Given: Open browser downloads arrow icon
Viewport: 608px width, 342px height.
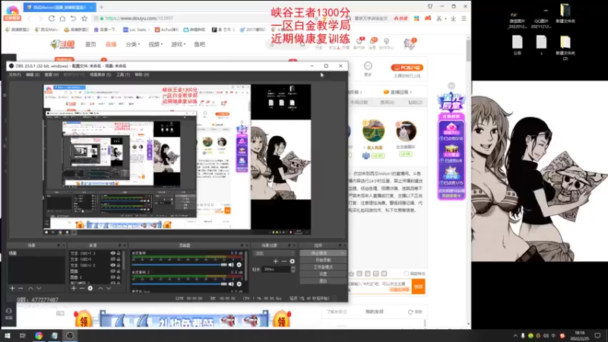Looking at the screenshot, I should [x=453, y=18].
